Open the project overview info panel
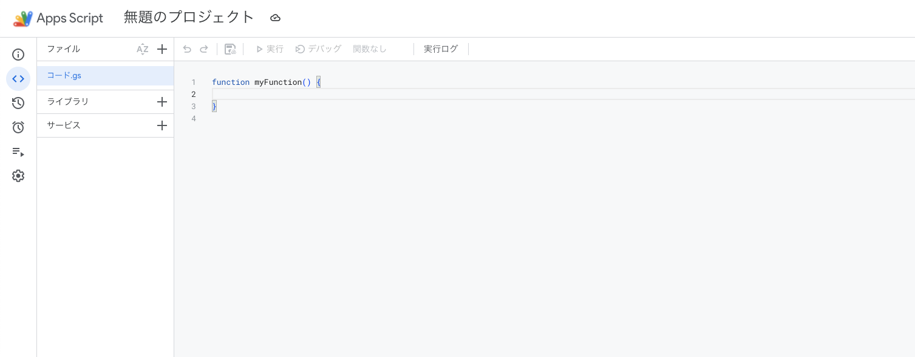Viewport: 915px width, 357px height. click(x=18, y=55)
